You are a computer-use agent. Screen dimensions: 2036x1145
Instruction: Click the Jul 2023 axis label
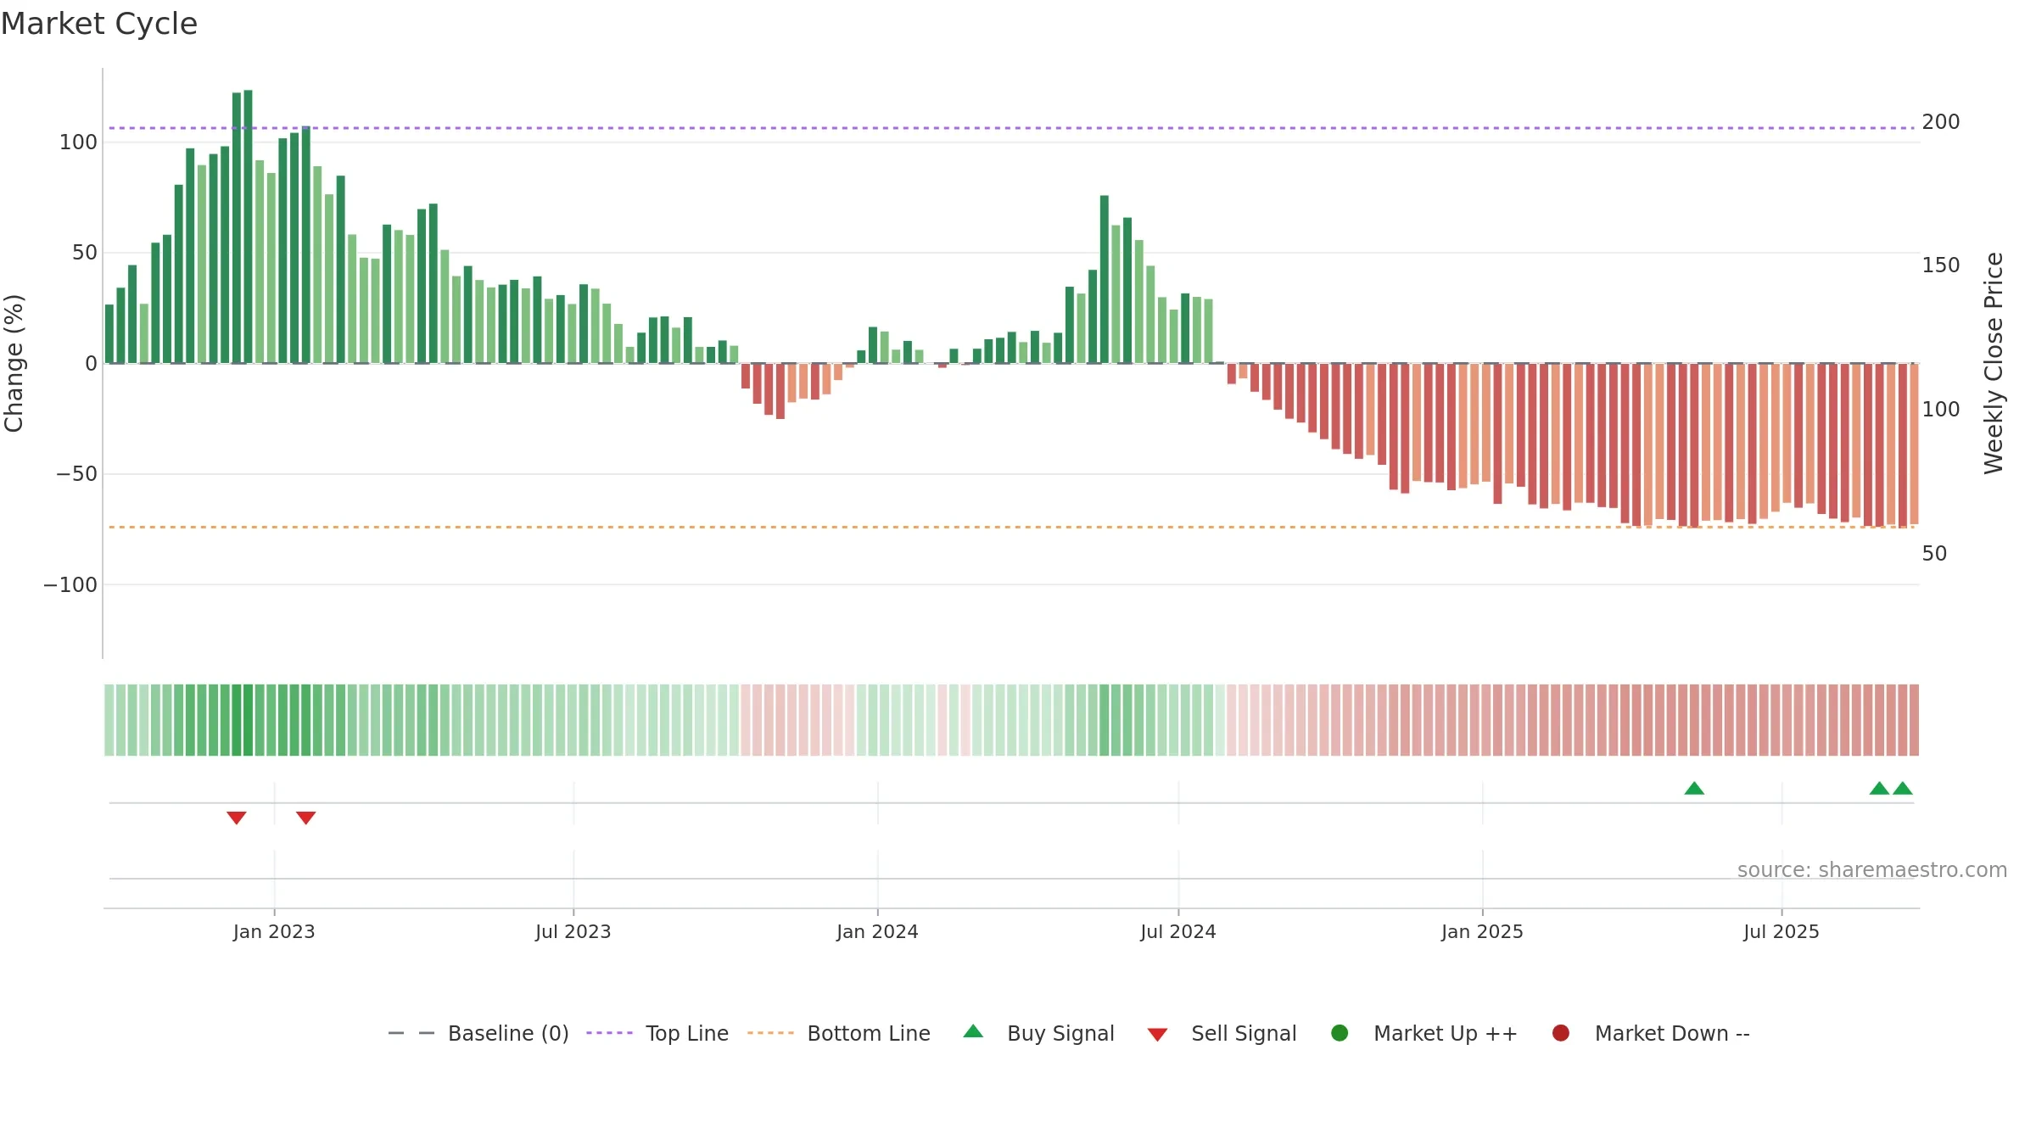click(573, 931)
